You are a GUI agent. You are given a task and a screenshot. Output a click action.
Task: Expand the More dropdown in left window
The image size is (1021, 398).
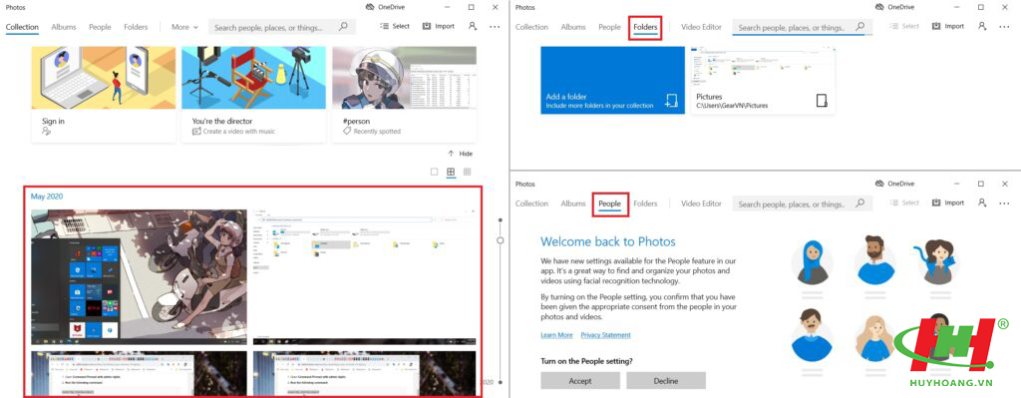click(184, 27)
